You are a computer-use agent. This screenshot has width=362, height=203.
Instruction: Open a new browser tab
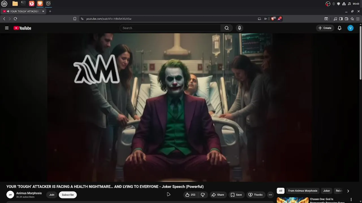(x=50, y=11)
